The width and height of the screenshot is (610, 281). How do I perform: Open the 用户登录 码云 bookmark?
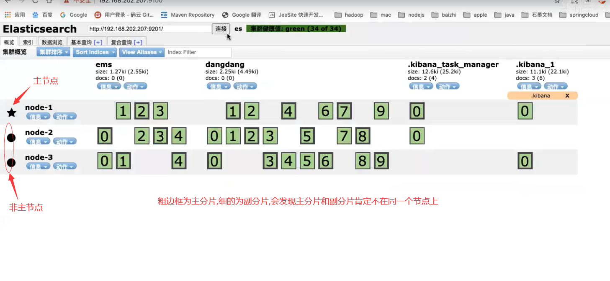(x=124, y=15)
